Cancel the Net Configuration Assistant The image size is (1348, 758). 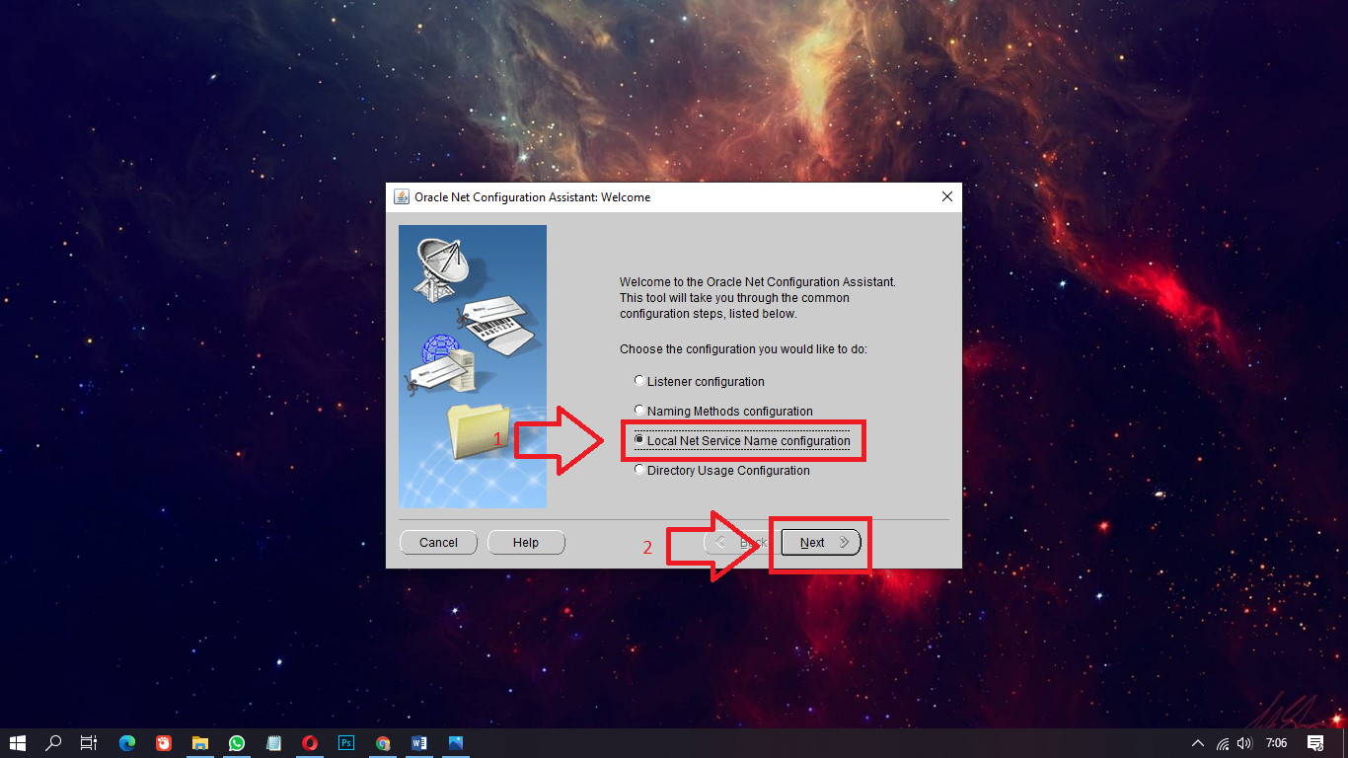coord(438,543)
